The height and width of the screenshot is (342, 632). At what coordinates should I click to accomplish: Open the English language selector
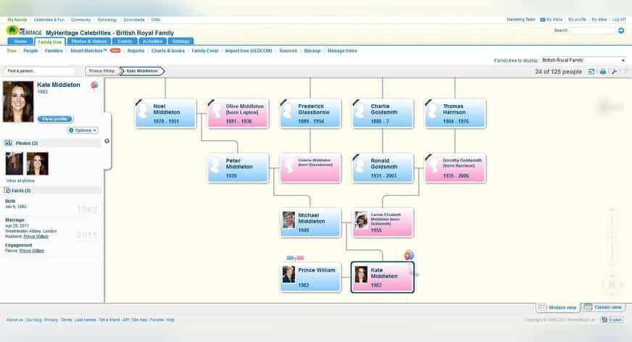coord(612,320)
